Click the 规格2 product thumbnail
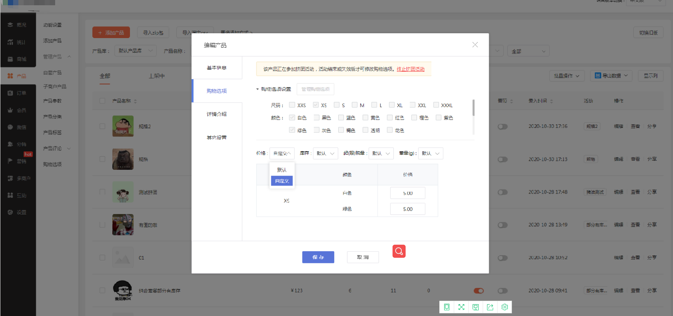This screenshot has width=673, height=316. pos(123,126)
